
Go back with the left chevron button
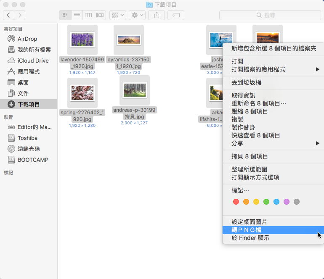[x=8, y=15]
